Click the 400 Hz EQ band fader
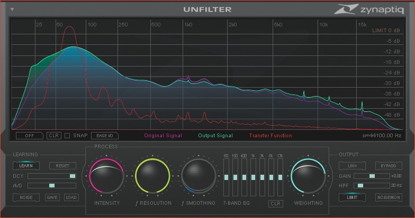Image resolution: width=415 pixels, height=218 pixels. point(245,177)
